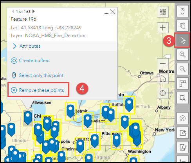Choose the select arrow tool

click(182, 40)
